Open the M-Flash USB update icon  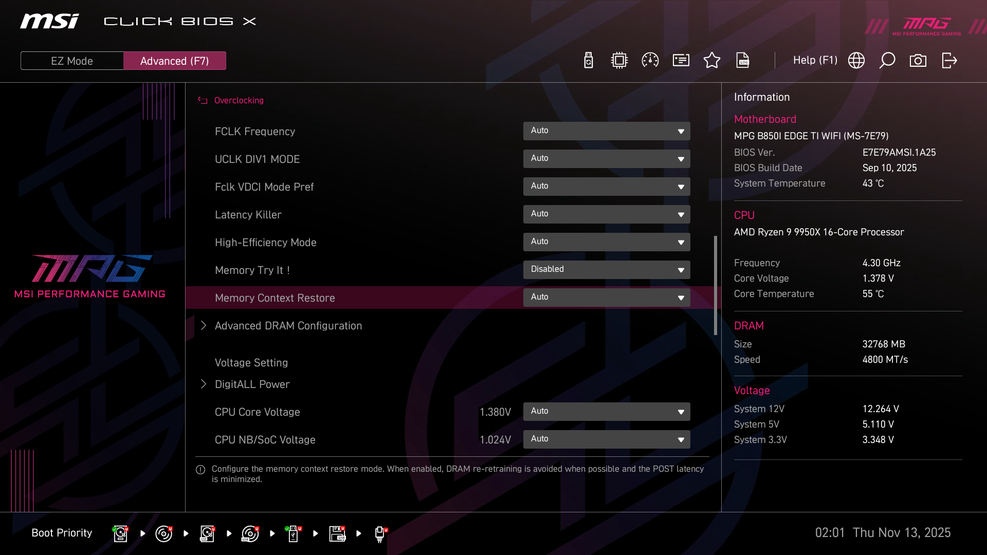pyautogui.click(x=589, y=61)
